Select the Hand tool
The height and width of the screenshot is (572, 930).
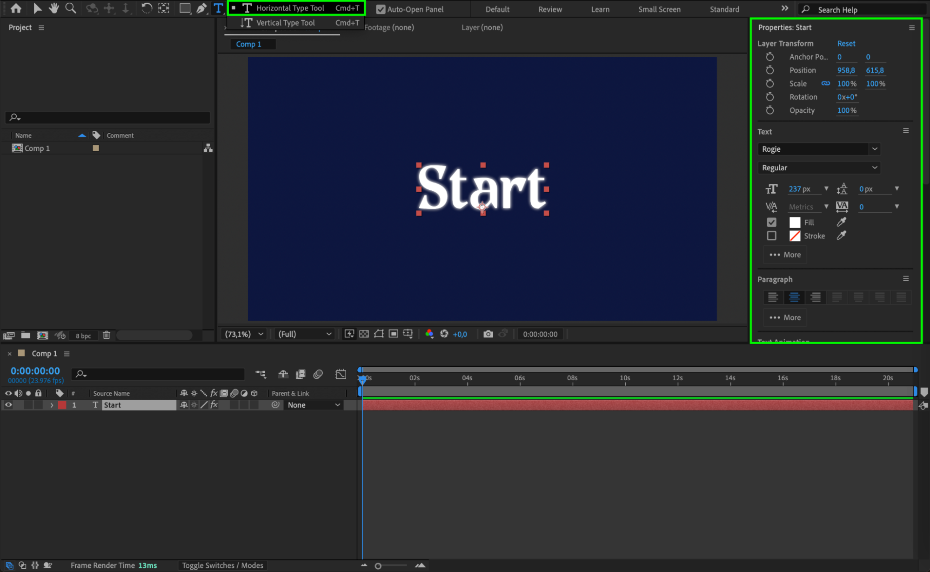click(54, 8)
